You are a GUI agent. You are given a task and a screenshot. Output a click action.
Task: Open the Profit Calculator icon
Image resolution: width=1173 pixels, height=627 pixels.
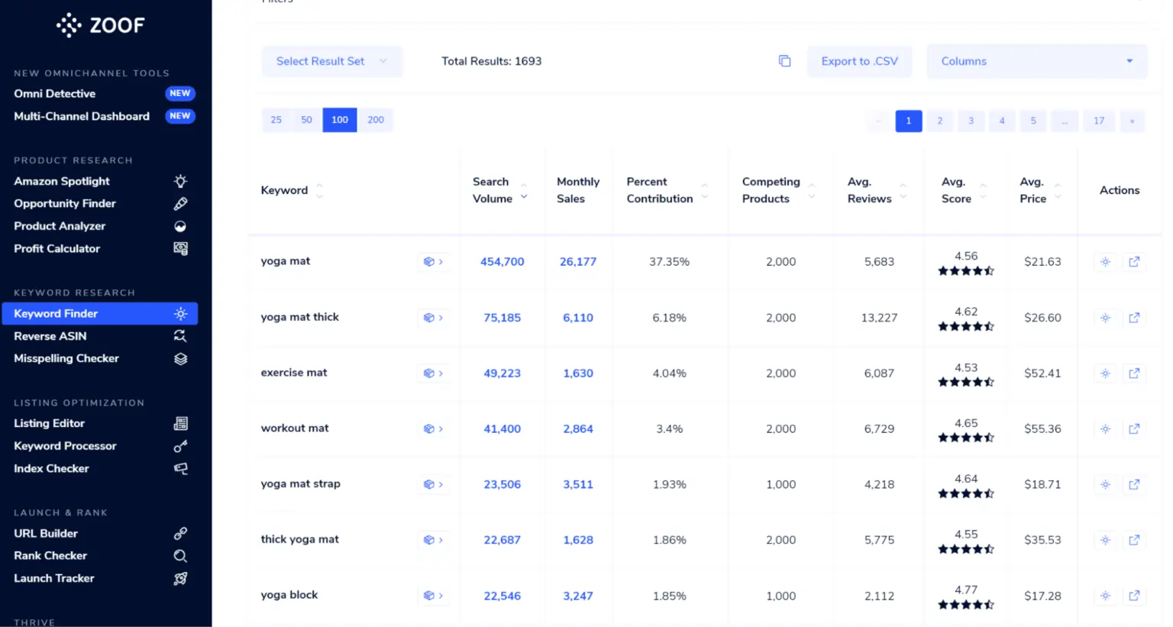(180, 248)
